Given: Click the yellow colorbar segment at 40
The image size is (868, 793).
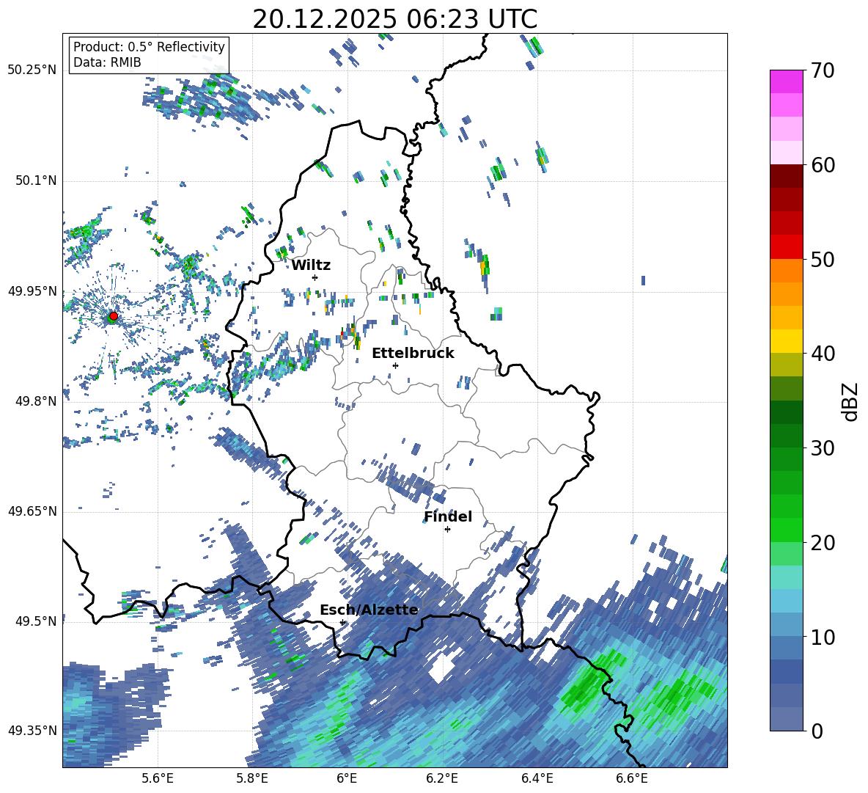Looking at the screenshot, I should [786, 340].
